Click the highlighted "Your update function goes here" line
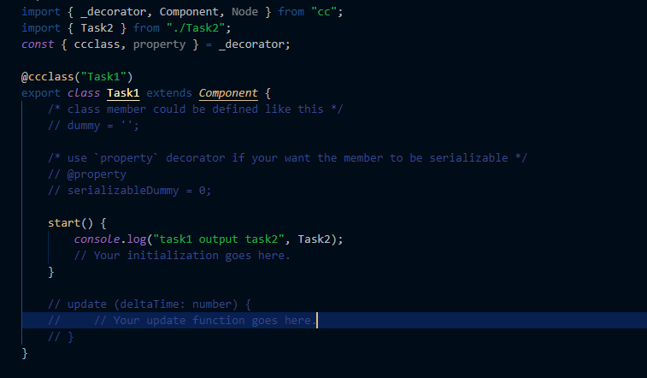Viewport: 647px width, 378px height. [203, 321]
